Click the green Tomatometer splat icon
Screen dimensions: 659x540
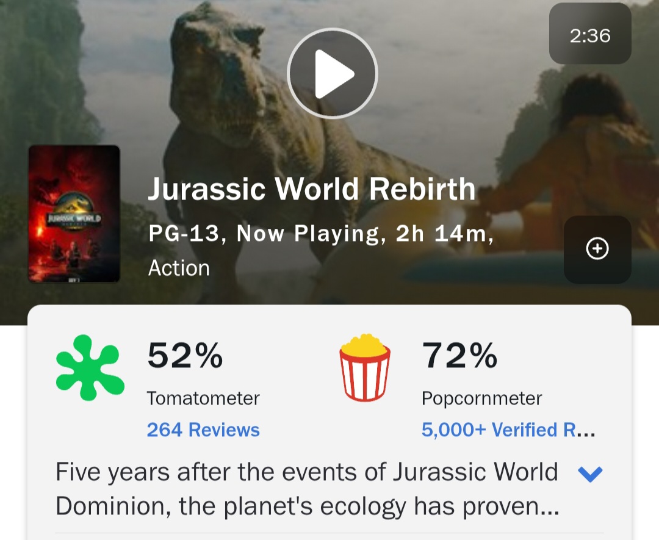[x=90, y=367]
